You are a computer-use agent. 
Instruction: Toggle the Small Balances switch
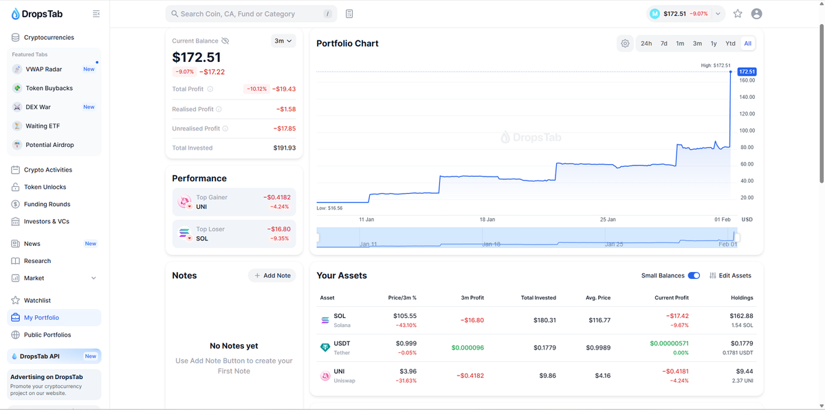pyautogui.click(x=694, y=275)
